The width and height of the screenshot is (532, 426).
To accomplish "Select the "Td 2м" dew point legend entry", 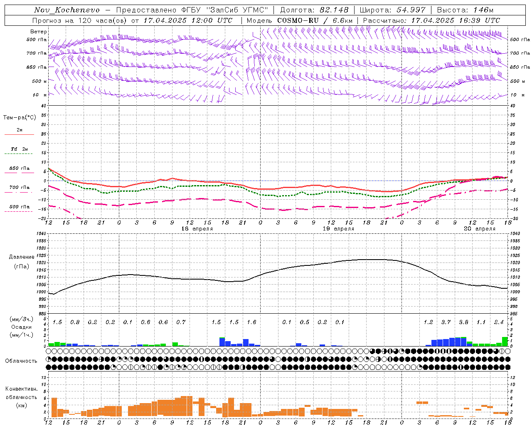I will pyautogui.click(x=20, y=149).
